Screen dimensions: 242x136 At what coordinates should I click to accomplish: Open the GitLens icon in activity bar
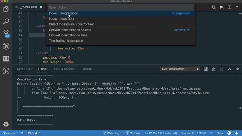(6, 71)
